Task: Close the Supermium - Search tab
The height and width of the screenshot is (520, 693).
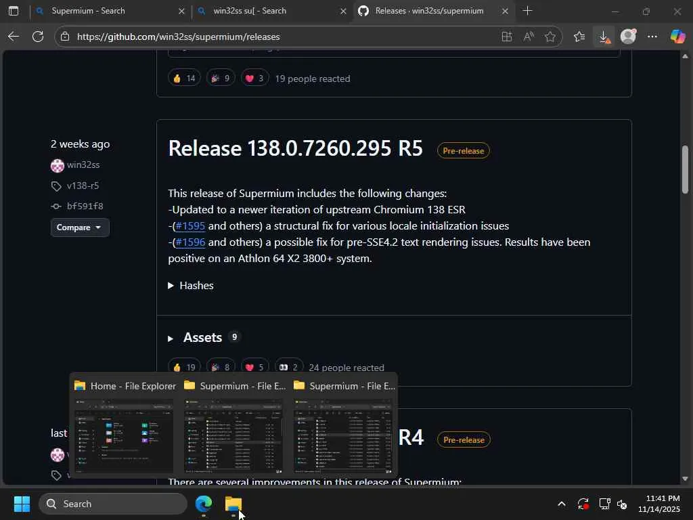Action: click(181, 11)
